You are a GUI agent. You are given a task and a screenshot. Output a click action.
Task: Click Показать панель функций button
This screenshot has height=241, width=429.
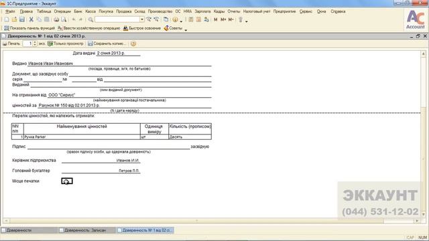(x=29, y=28)
